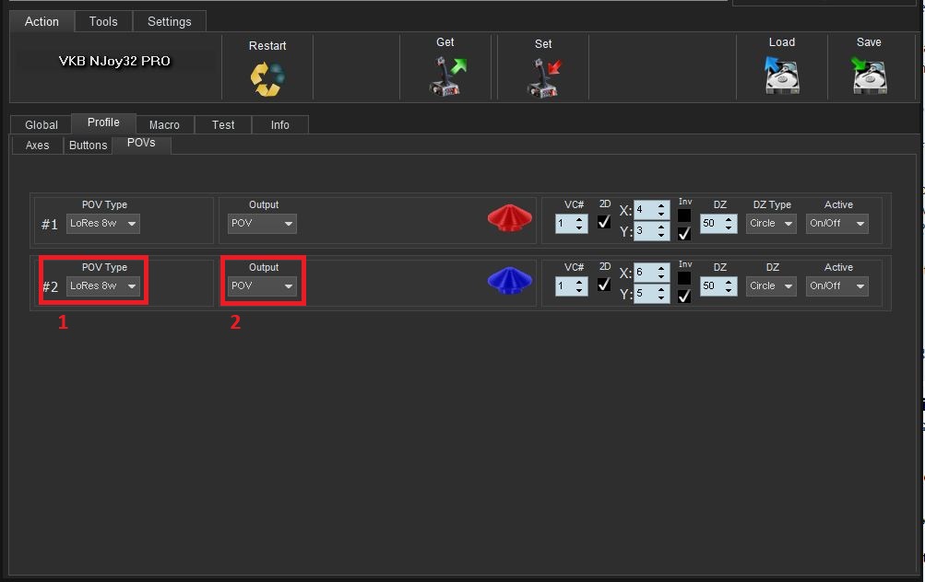Switch to the Macro tab
Screen dimensions: 925x582
tap(164, 125)
